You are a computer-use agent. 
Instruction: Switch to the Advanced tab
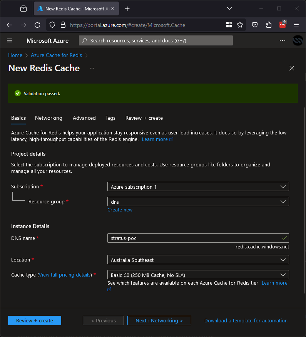point(84,118)
